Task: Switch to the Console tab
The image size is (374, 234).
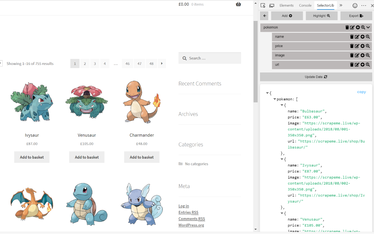Action: pyautogui.click(x=305, y=6)
